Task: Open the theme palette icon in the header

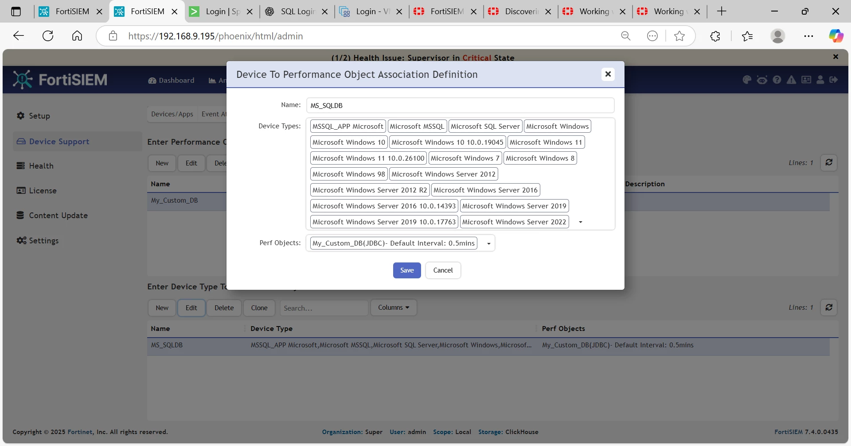Action: pos(747,80)
